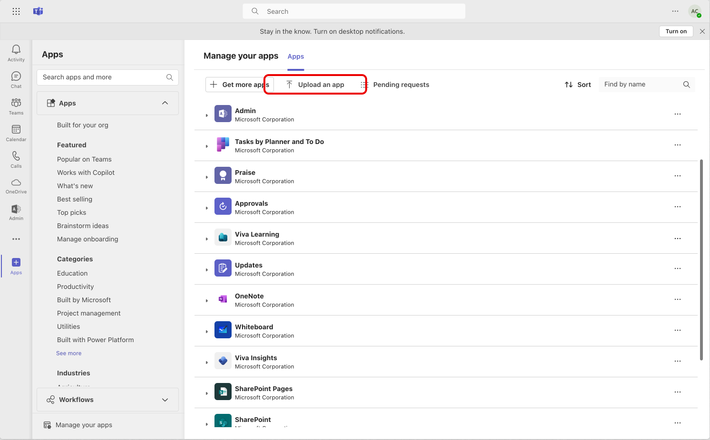Open more options for Praise row
710x440 pixels.
(678, 176)
